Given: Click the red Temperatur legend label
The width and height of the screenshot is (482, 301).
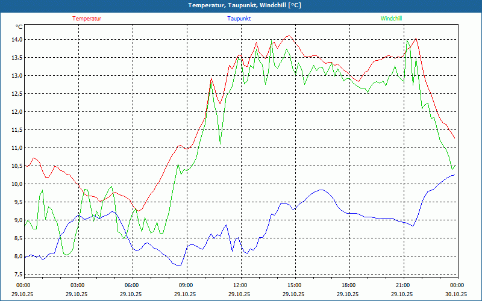Looking at the screenshot, I should (87, 19).
